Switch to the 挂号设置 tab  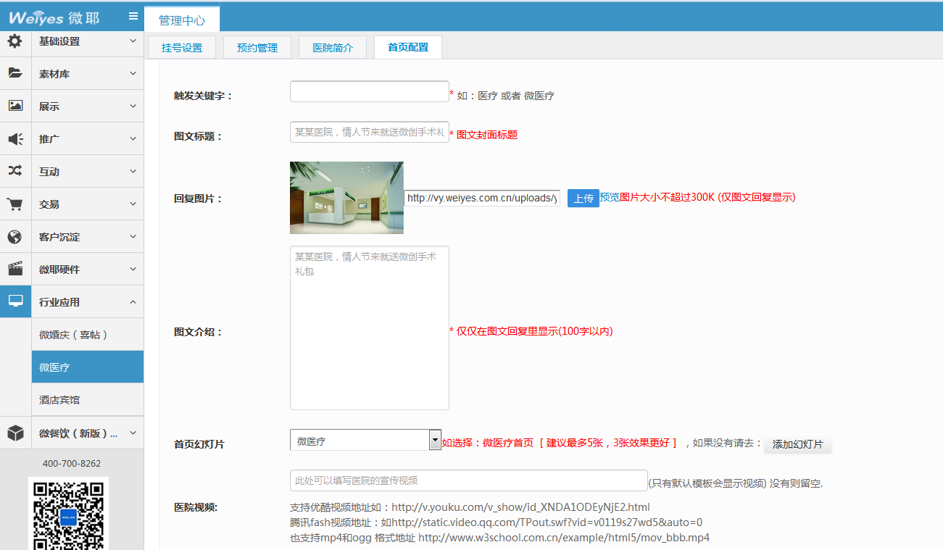pyautogui.click(x=182, y=48)
